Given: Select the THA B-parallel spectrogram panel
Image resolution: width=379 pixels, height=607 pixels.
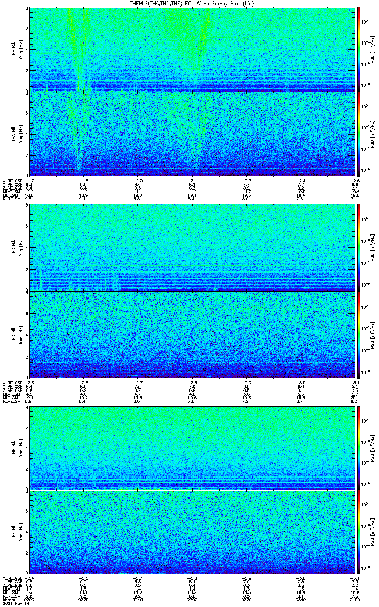Looking at the screenshot, I should click(192, 134).
